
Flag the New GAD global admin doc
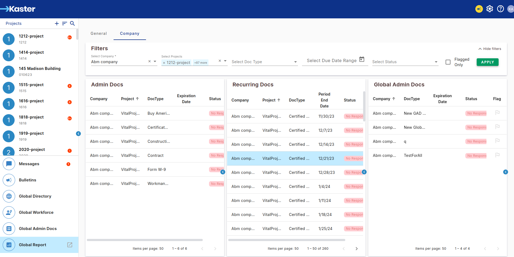(x=497, y=113)
